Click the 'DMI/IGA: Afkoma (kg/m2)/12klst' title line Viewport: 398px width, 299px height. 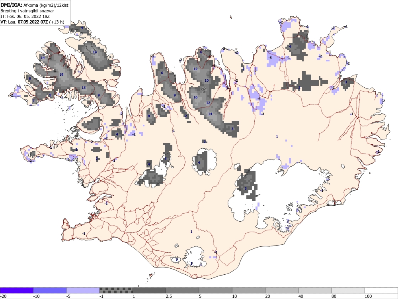(34, 5)
